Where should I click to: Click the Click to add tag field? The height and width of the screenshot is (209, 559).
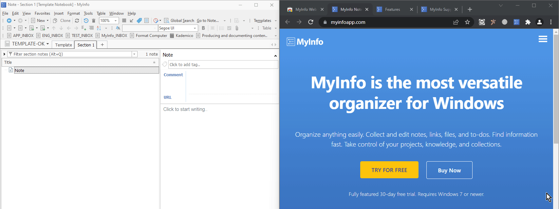pyautogui.click(x=223, y=64)
